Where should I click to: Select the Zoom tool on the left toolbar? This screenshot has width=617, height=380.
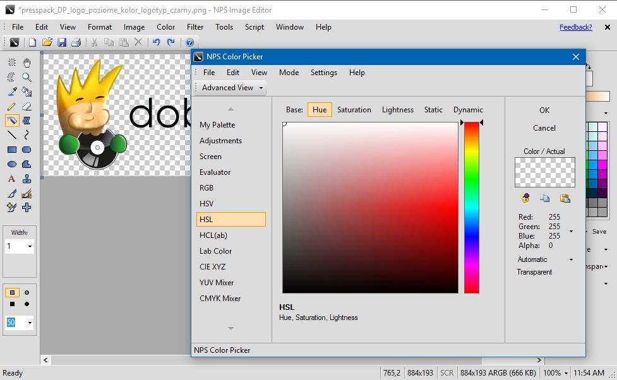pos(27,78)
